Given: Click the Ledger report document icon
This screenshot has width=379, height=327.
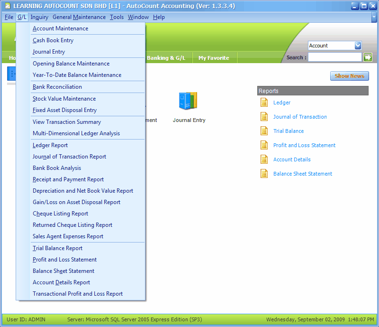Looking at the screenshot, I should [264, 103].
